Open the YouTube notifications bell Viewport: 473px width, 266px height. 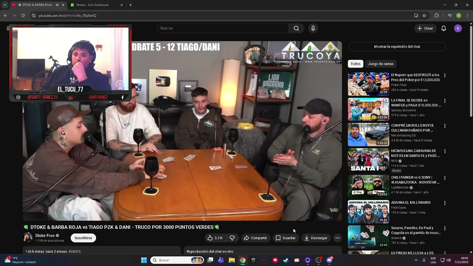[x=444, y=28]
